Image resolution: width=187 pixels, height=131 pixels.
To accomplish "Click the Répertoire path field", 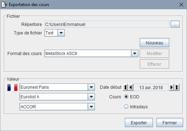I will [107, 24].
